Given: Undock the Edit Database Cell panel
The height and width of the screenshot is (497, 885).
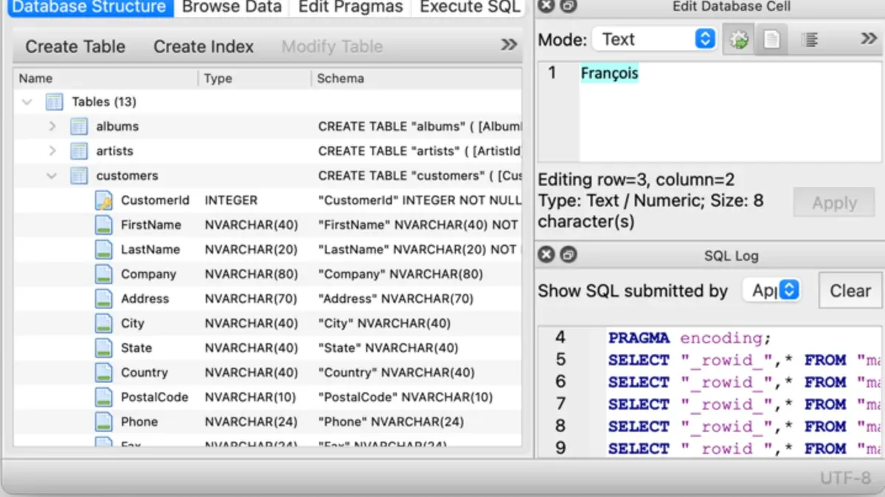Looking at the screenshot, I should pos(568,7).
